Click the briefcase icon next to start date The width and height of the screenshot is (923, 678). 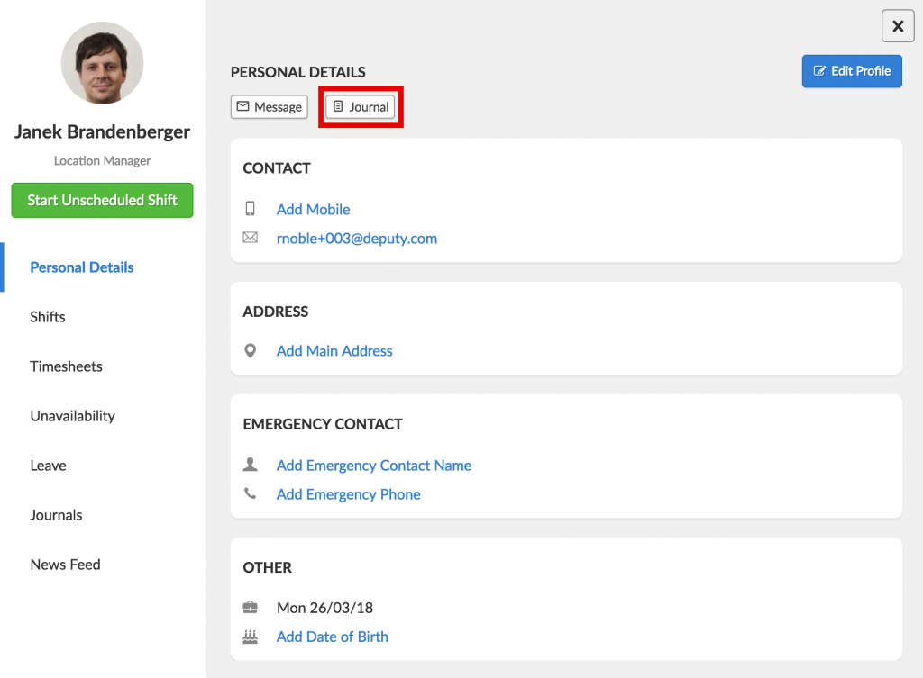point(251,608)
